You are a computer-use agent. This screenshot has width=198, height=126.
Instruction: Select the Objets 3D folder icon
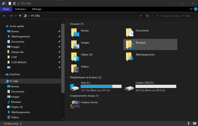click(x=75, y=57)
